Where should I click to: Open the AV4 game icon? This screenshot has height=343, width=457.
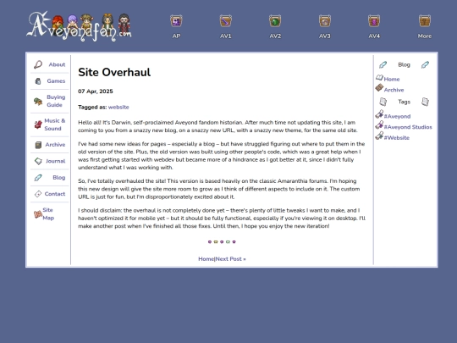374,21
